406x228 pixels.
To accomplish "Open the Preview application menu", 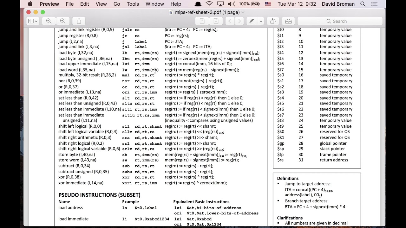I will (49, 4).
